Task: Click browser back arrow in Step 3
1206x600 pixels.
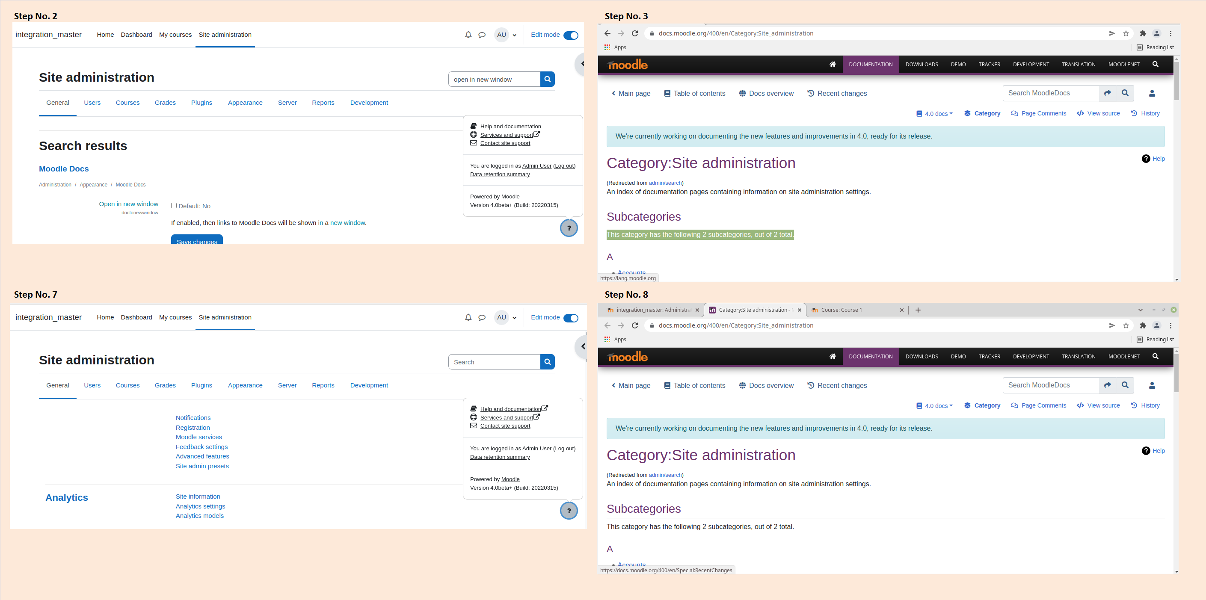Action: point(607,33)
